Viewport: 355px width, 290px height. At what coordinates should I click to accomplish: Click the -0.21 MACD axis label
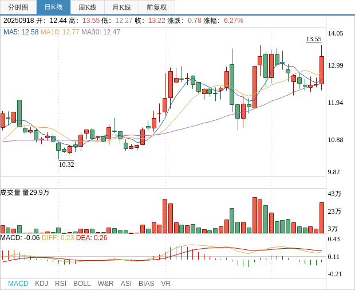tap(334, 274)
